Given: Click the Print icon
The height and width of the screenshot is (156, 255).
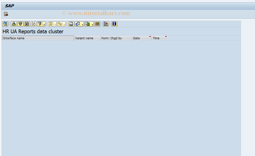Looking at the screenshot, I should pyautogui.click(x=71, y=24).
